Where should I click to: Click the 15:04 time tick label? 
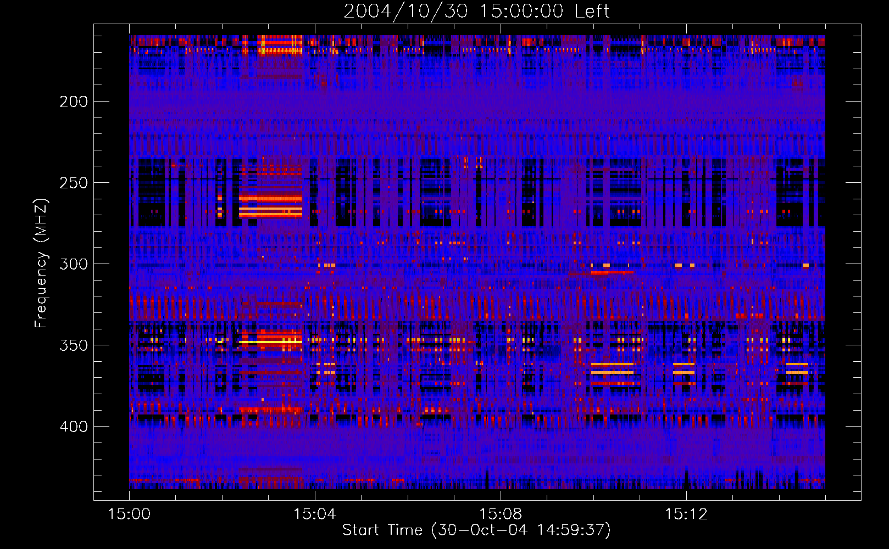pyautogui.click(x=315, y=514)
